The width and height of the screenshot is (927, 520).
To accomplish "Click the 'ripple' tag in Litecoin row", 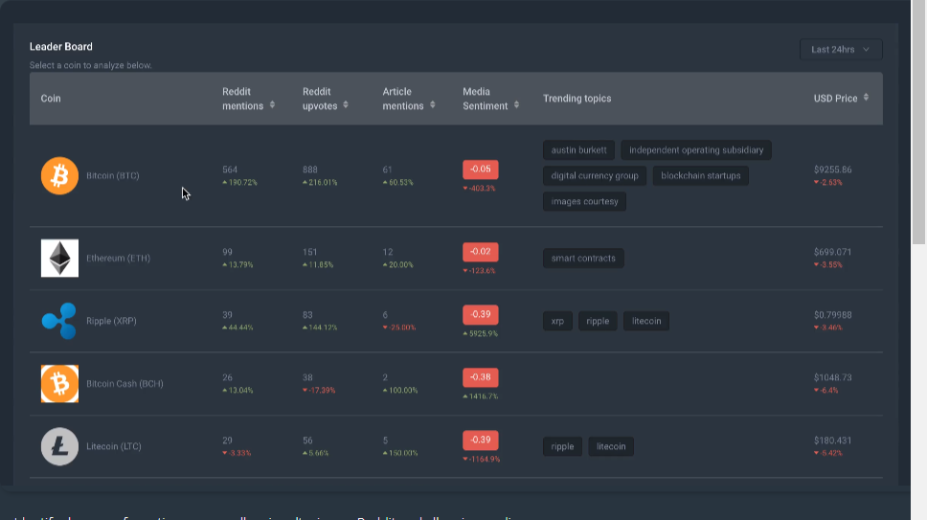I will [562, 446].
